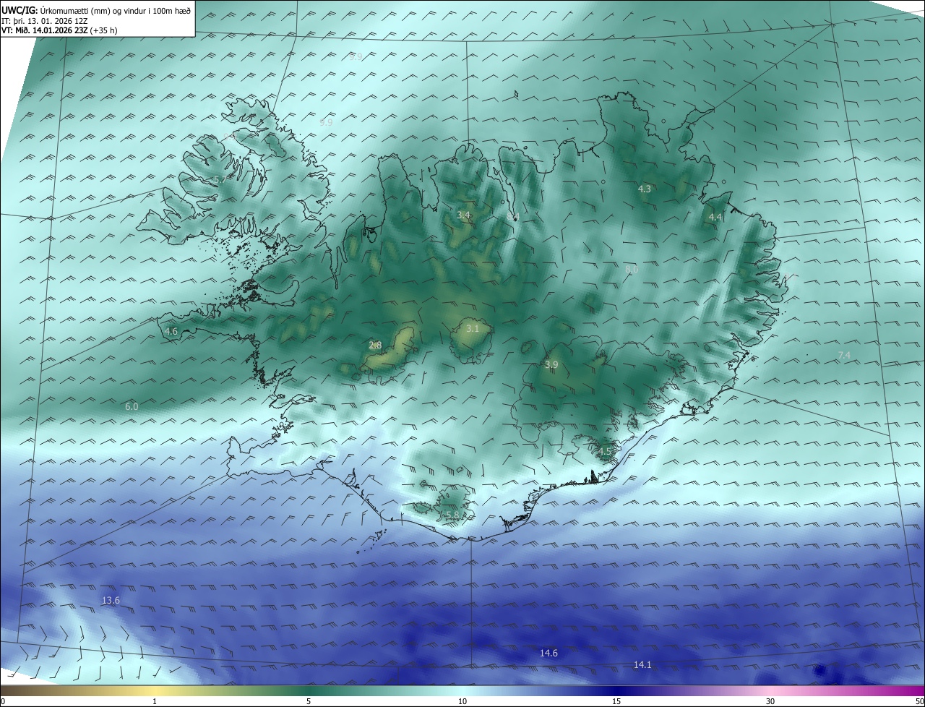Viewport: 925px width, 707px height.
Task: Click the 3.9 precipitation value
Action: 551,365
